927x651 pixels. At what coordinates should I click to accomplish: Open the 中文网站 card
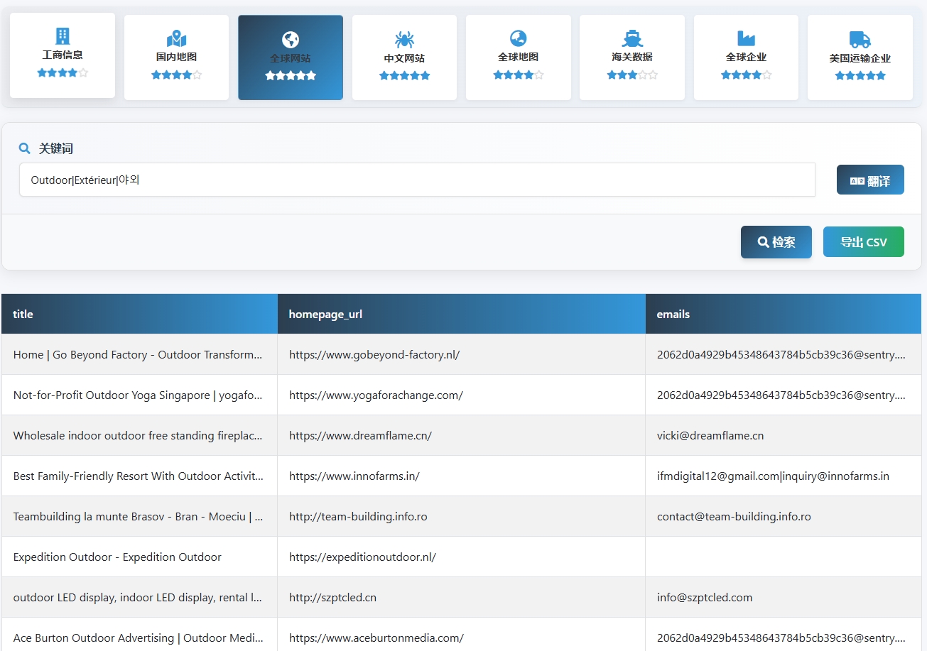[x=404, y=58]
